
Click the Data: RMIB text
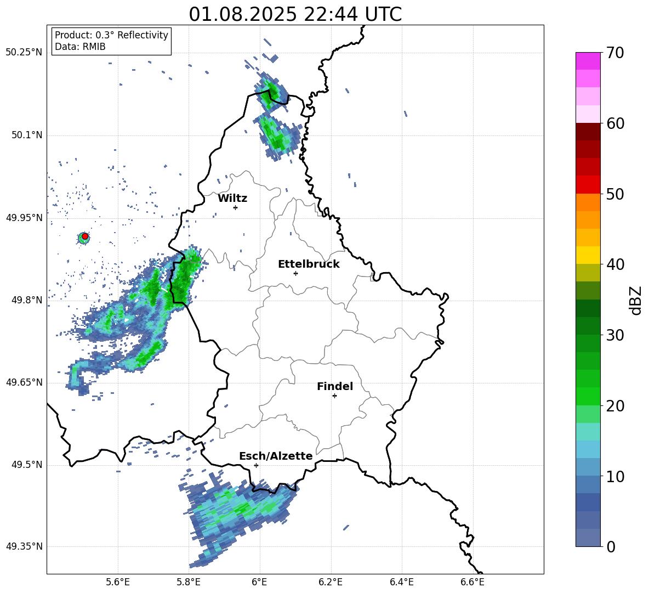pyautogui.click(x=80, y=47)
